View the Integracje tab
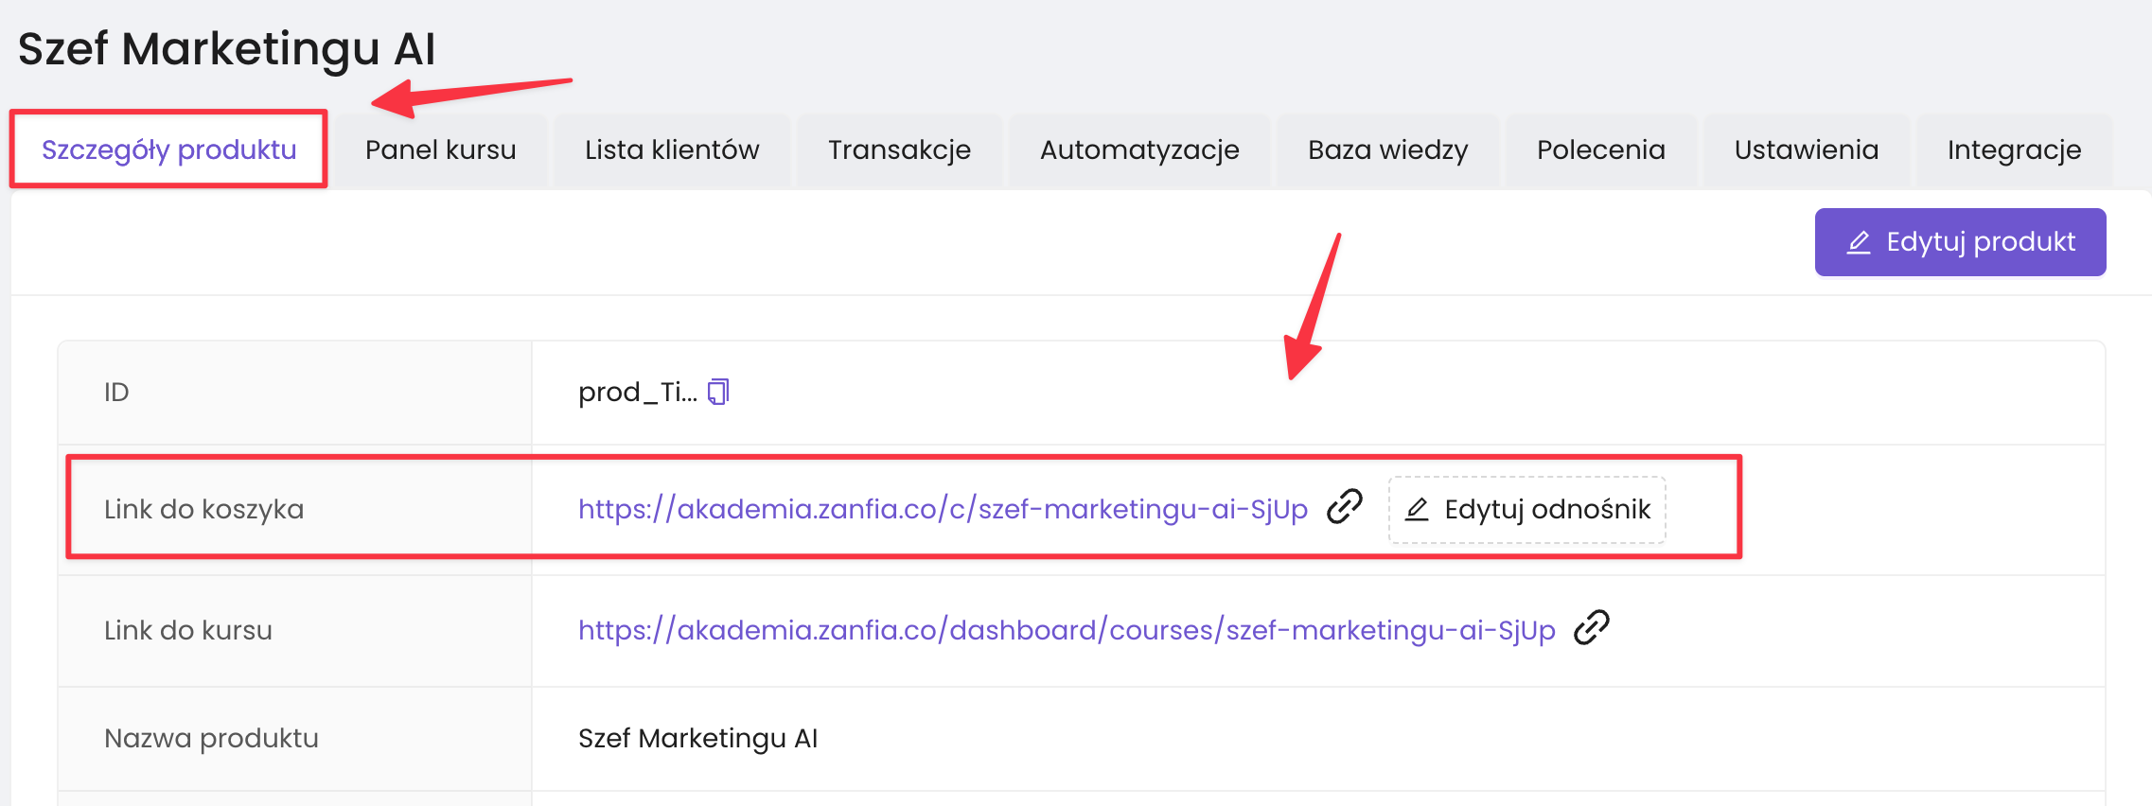The height and width of the screenshot is (806, 2152). click(x=2014, y=149)
